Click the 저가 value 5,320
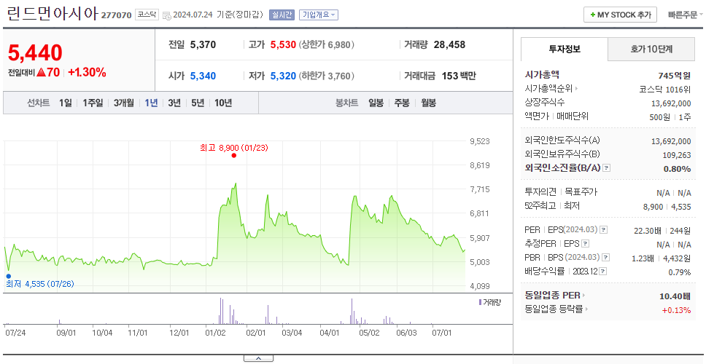This screenshot has height=364, width=706. (x=283, y=76)
